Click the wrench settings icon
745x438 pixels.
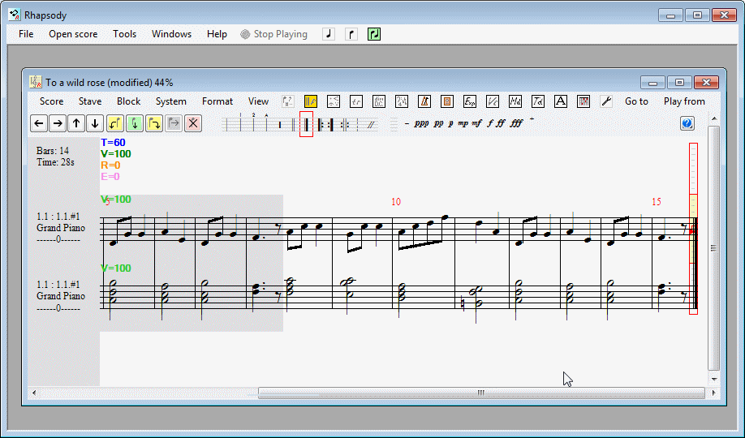(x=605, y=101)
